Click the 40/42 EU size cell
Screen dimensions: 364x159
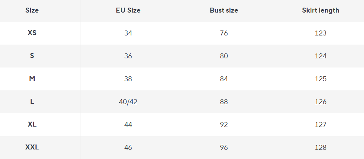point(128,102)
